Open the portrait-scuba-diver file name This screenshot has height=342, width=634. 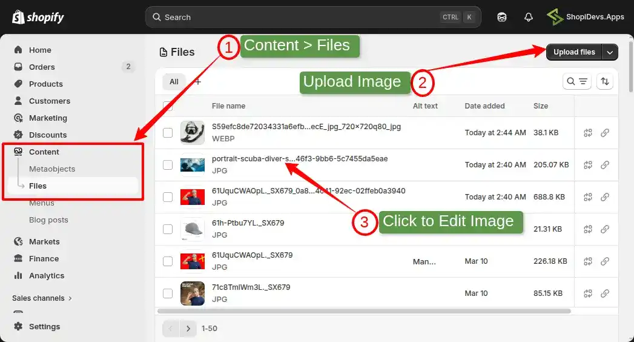300,159
